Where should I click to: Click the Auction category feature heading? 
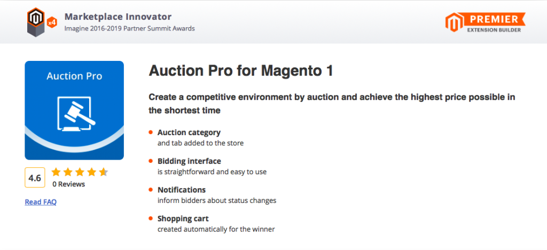tap(189, 132)
